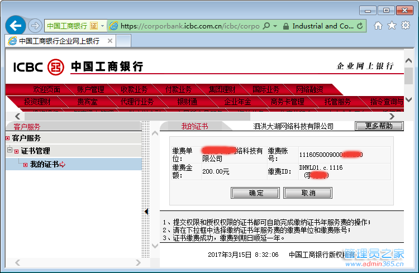Click the 客户服务 sidebar header tab
Viewport: 419px width, 273px height.
click(27, 126)
